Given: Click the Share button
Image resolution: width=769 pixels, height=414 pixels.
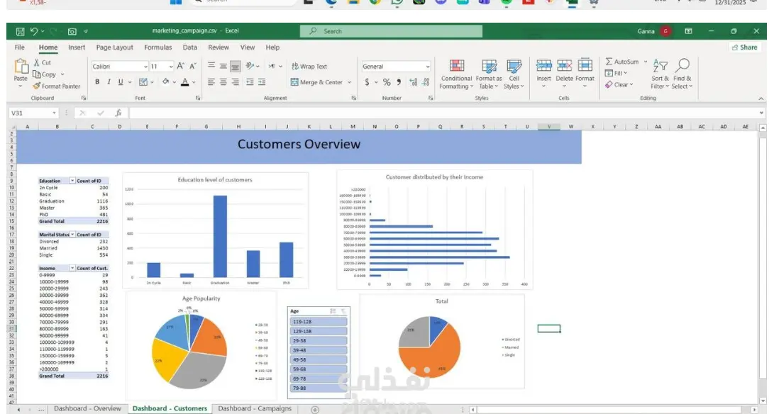Looking at the screenshot, I should coord(744,47).
